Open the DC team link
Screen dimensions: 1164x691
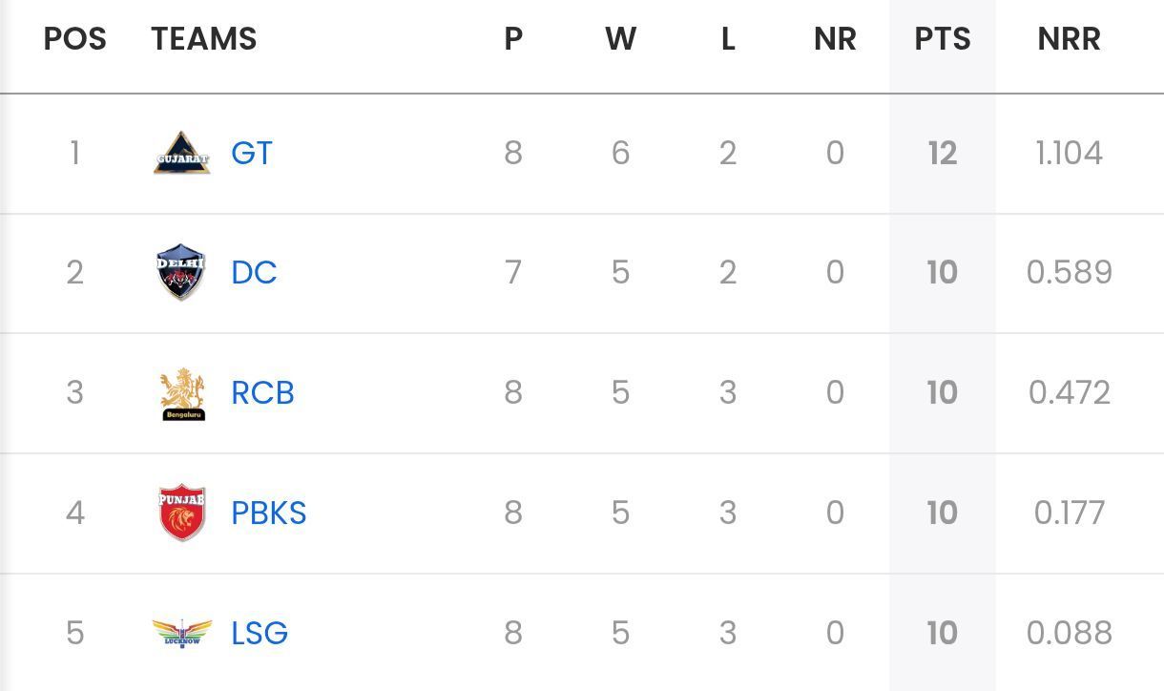coord(254,273)
